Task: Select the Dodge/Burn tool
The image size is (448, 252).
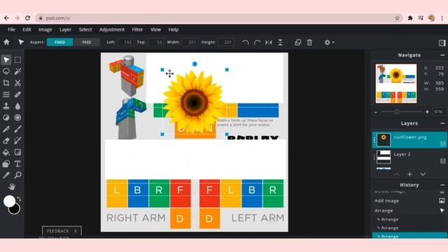Action: click(x=6, y=118)
